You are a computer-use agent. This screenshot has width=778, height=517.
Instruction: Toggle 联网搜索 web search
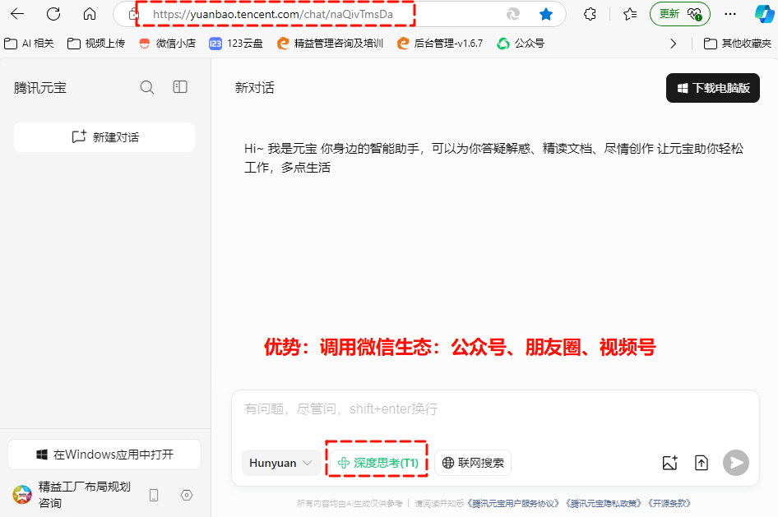473,463
